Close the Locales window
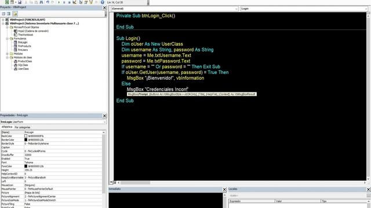The image size is (371, 208). [x=369, y=190]
